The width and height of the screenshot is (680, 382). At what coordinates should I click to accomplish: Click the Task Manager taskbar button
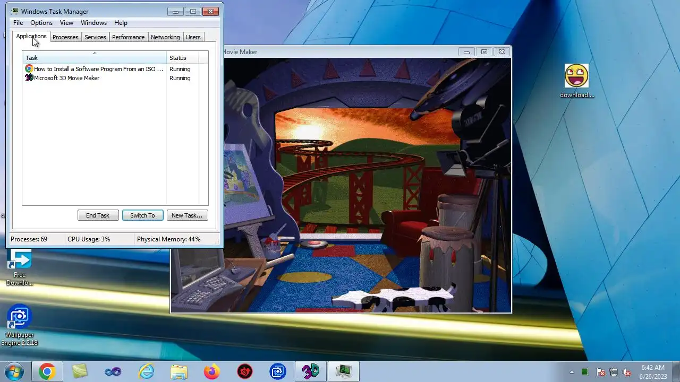(x=344, y=371)
